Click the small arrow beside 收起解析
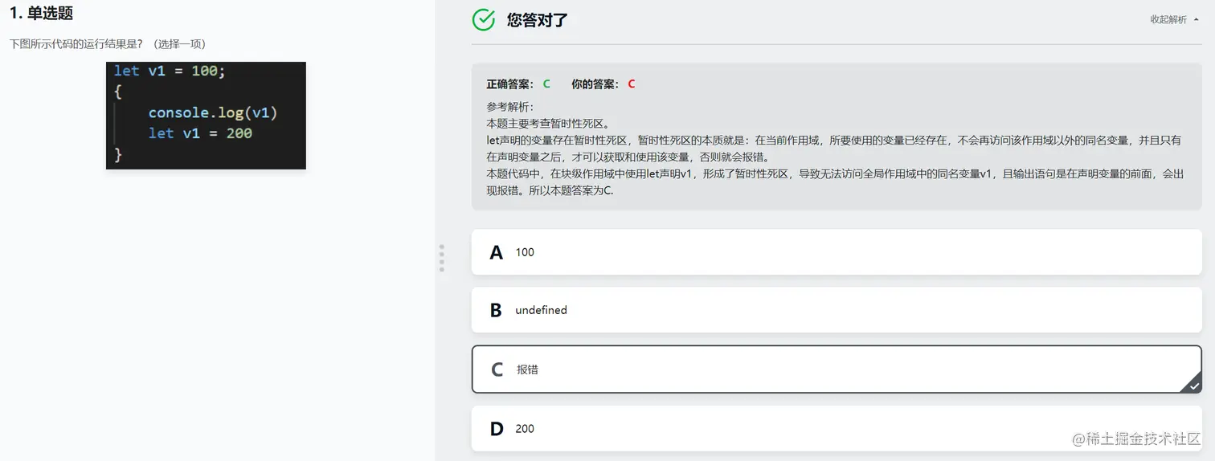The height and width of the screenshot is (461, 1215). point(1197,20)
